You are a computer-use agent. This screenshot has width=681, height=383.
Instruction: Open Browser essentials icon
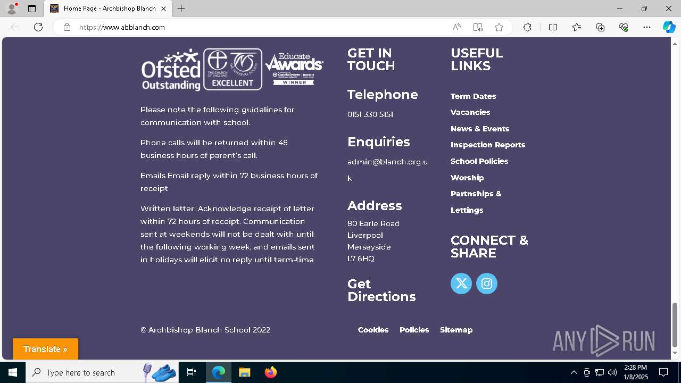624,27
